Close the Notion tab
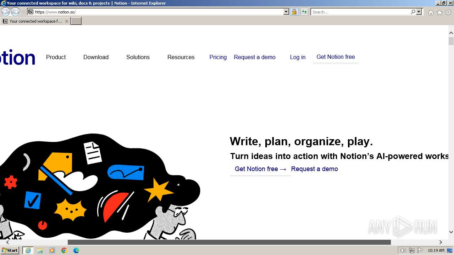 point(67,21)
